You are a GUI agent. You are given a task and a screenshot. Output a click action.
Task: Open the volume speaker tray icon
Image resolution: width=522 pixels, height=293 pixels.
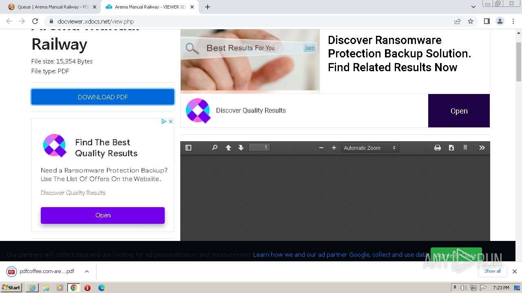pos(464,288)
